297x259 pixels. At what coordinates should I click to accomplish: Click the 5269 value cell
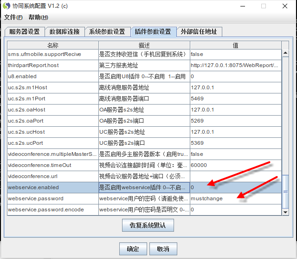point(236,121)
